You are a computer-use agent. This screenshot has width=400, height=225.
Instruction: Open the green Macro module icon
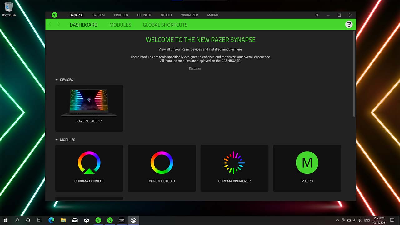click(x=307, y=162)
